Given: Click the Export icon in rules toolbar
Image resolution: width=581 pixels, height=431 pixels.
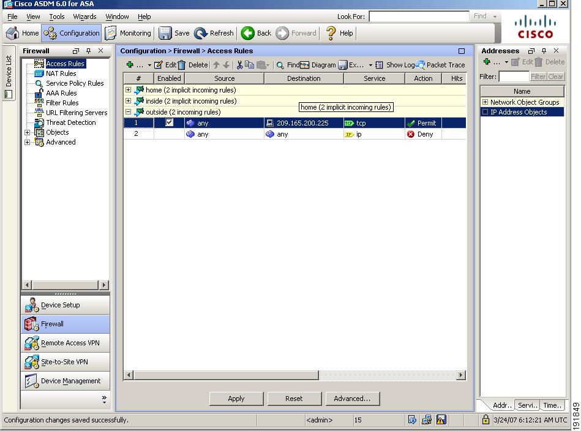Looking at the screenshot, I should coord(343,66).
